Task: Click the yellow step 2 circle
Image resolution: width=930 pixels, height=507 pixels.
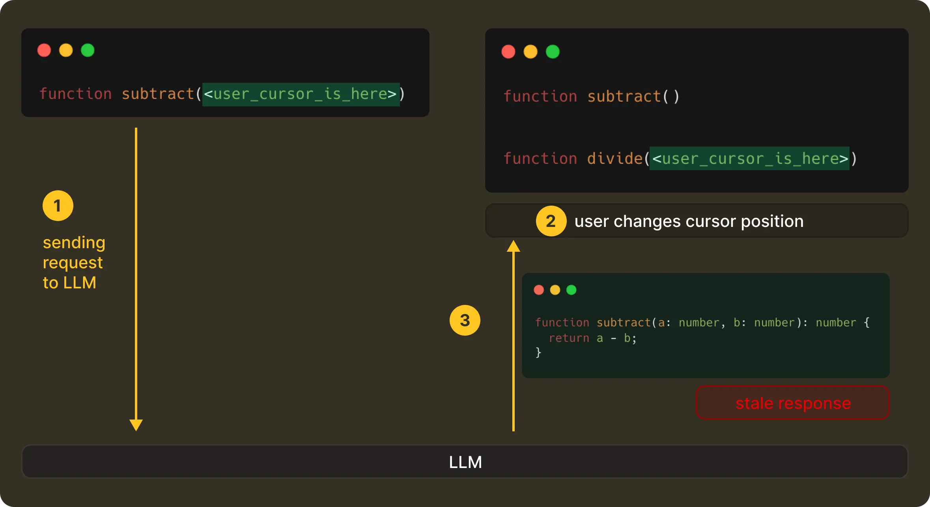Action: [551, 221]
